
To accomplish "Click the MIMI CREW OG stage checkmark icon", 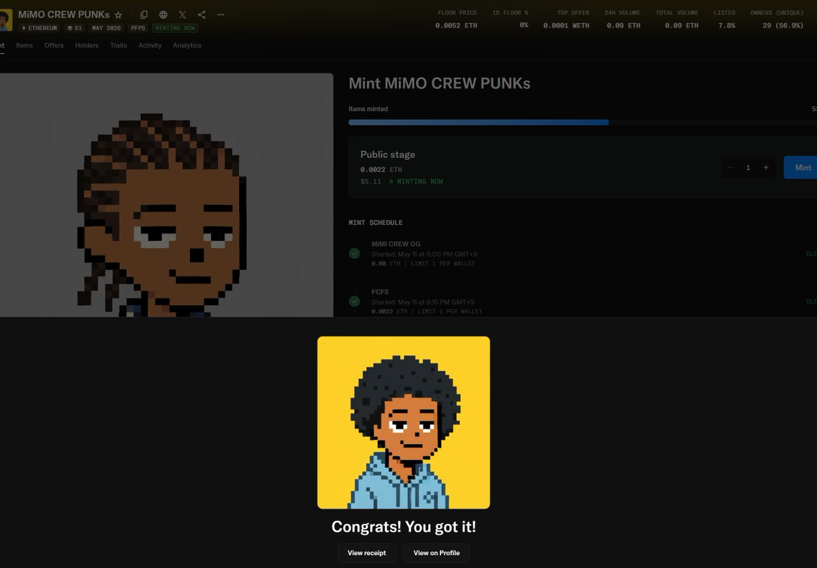I will (x=354, y=253).
